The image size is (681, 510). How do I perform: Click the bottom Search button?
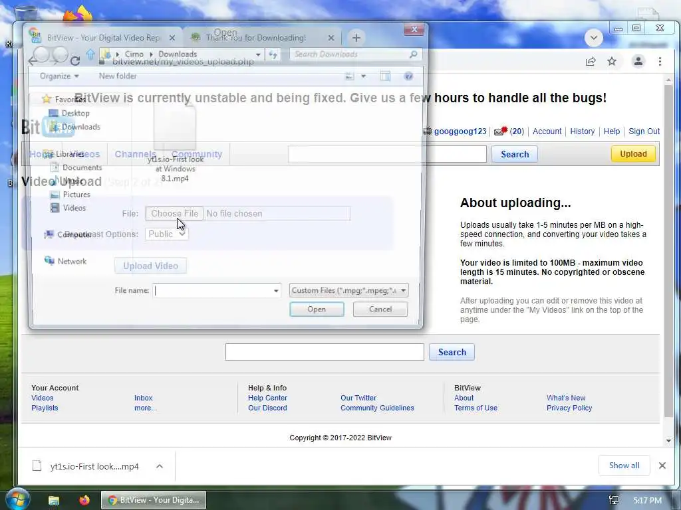(452, 352)
